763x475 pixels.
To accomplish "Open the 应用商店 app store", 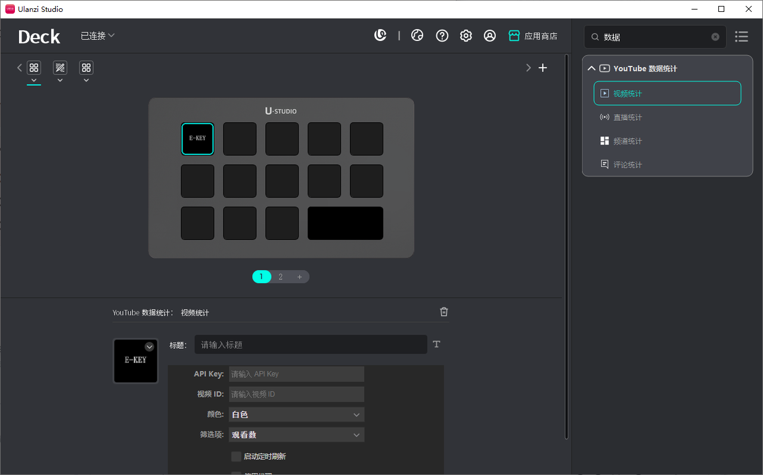I will (x=533, y=36).
